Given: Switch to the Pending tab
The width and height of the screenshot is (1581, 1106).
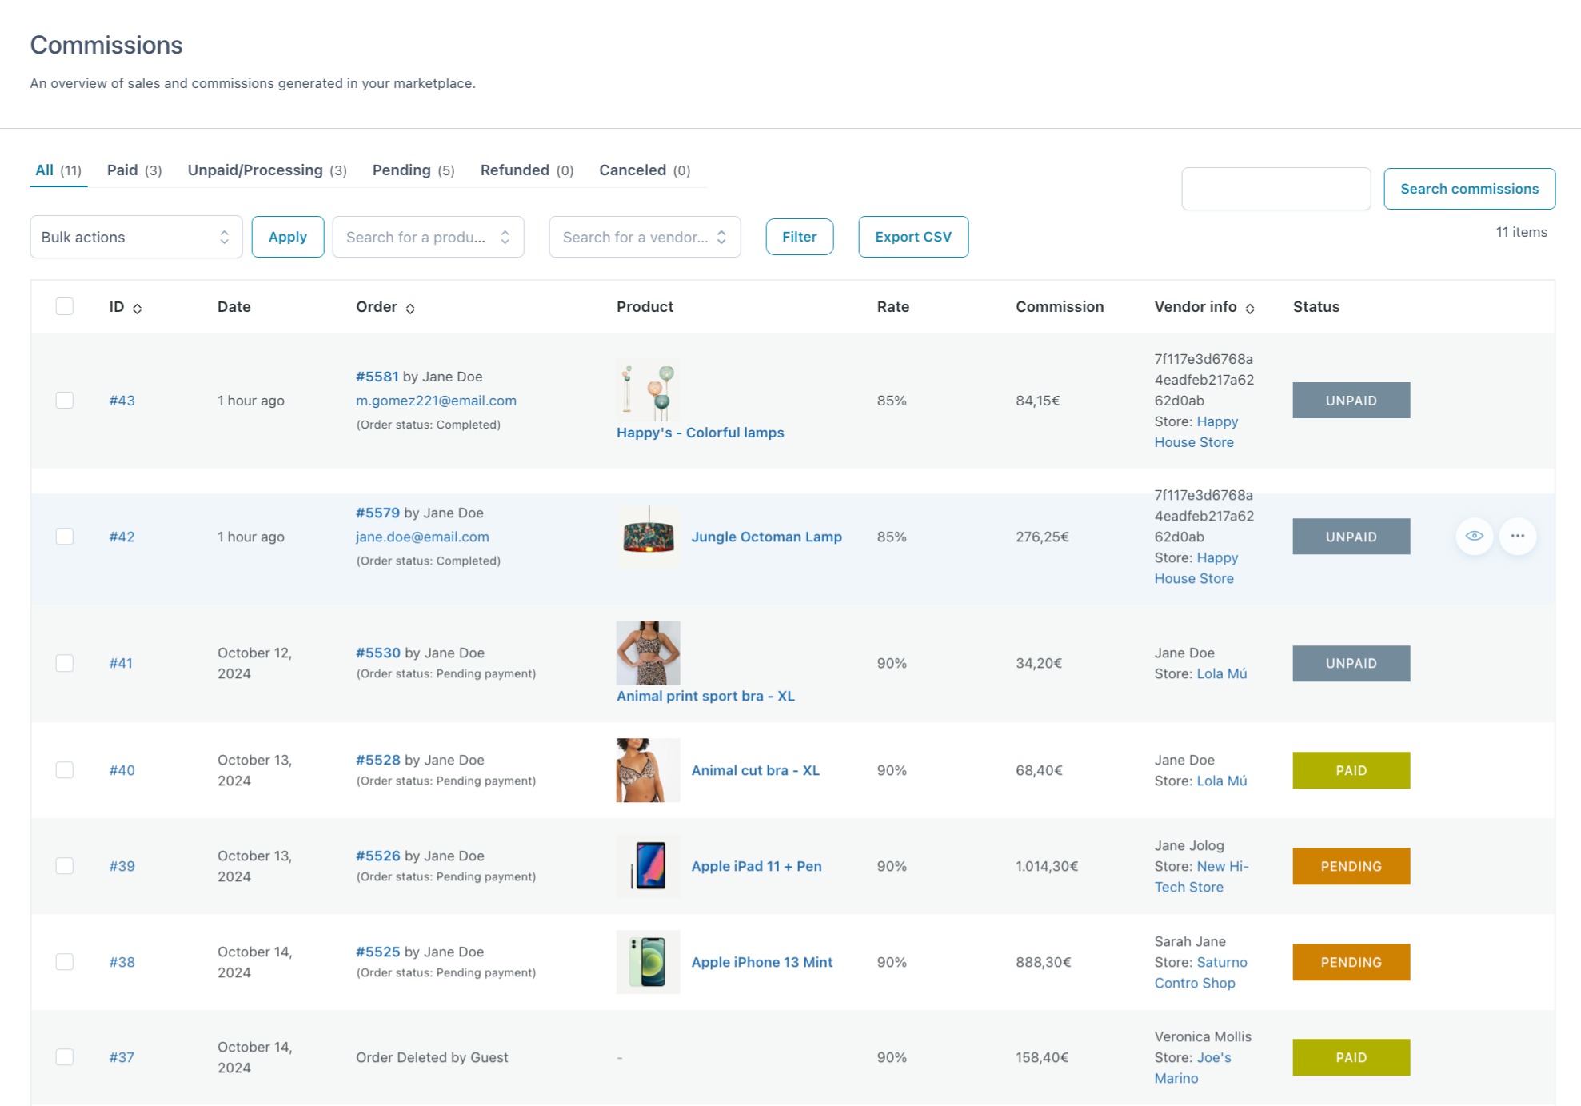Looking at the screenshot, I should point(413,170).
